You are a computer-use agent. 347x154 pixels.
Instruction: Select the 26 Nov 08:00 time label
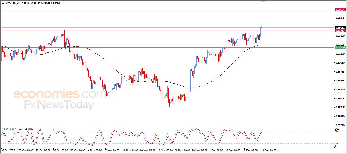pyautogui.click(x=199, y=150)
